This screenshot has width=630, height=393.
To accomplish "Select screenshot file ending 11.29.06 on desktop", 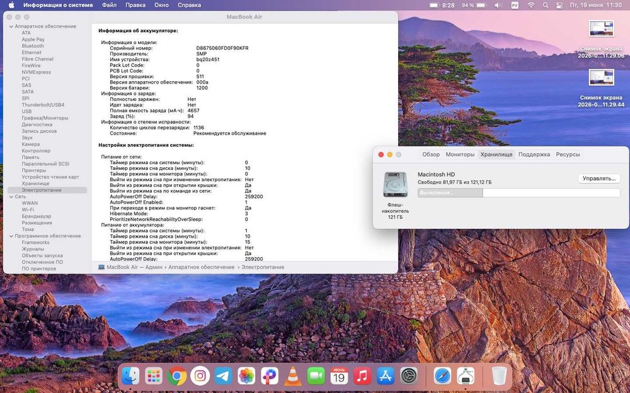I will point(601,39).
